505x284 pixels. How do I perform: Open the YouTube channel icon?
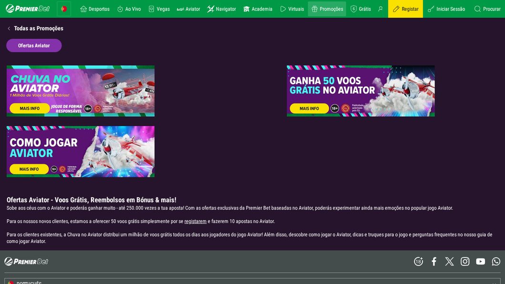[x=480, y=262]
